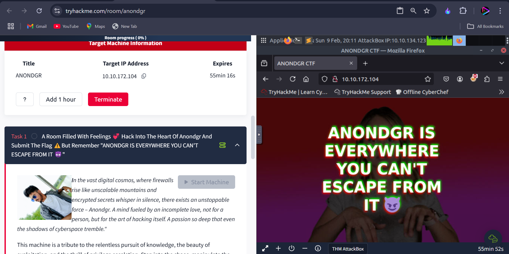Viewport: 509px width, 254px height.
Task: Bookmark page with Firefox star
Action: click(x=428, y=79)
